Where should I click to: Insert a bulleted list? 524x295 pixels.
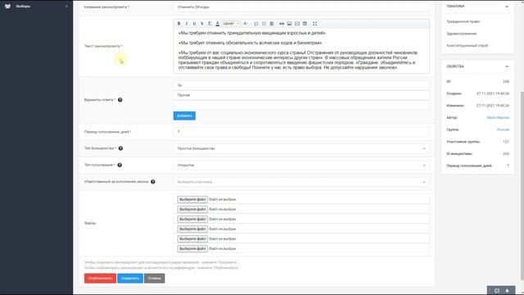(x=264, y=24)
